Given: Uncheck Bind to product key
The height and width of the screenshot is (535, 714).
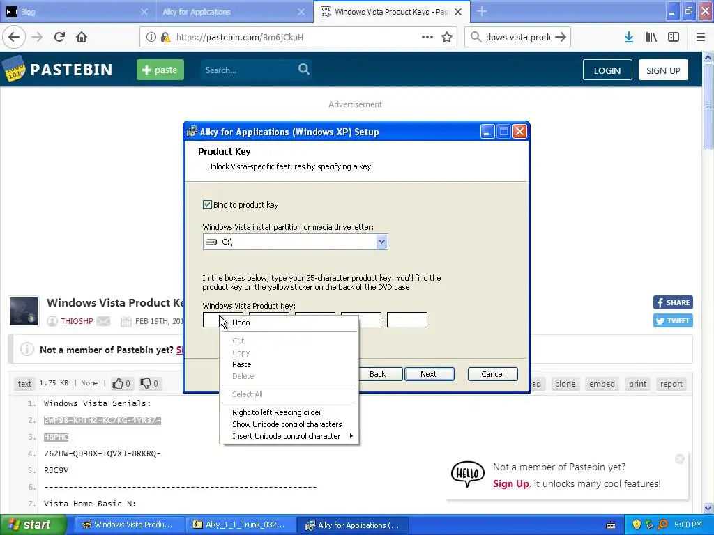Looking at the screenshot, I should tap(207, 205).
